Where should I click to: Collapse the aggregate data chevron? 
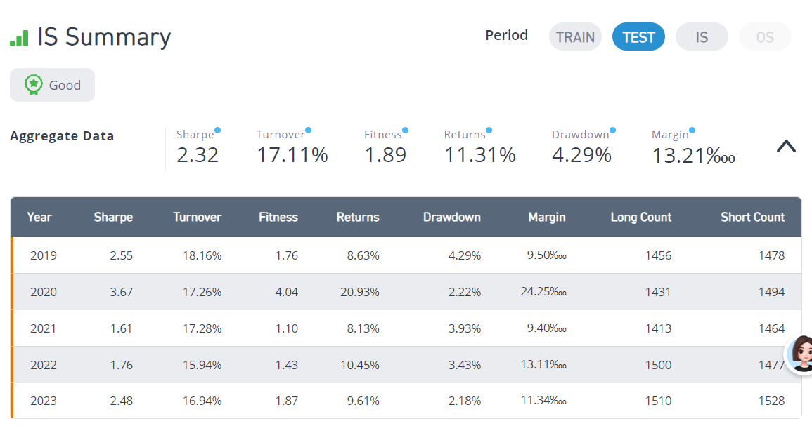[x=786, y=147]
